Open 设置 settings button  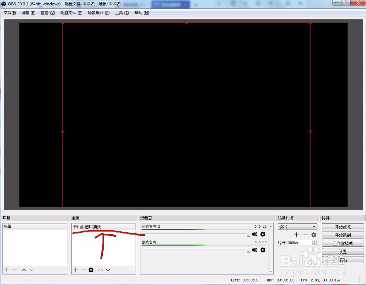click(343, 251)
